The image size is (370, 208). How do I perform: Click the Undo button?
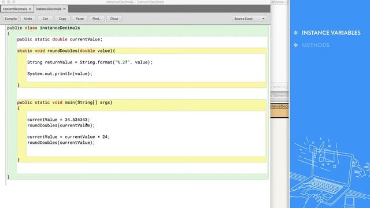click(28, 18)
